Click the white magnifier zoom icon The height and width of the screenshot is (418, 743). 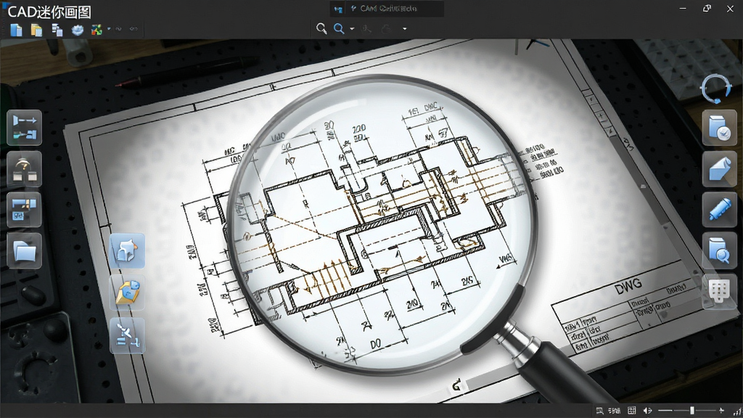coord(321,28)
